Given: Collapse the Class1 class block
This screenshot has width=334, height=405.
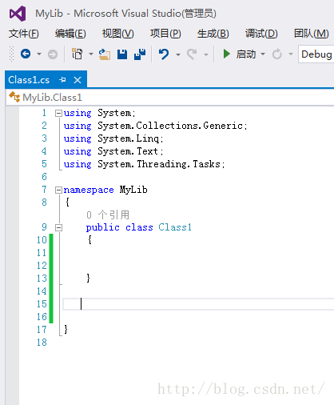Looking at the screenshot, I should pos(58,227).
